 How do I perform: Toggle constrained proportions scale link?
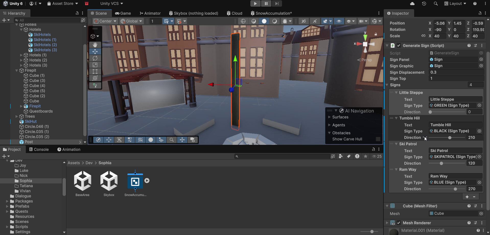[423, 36]
